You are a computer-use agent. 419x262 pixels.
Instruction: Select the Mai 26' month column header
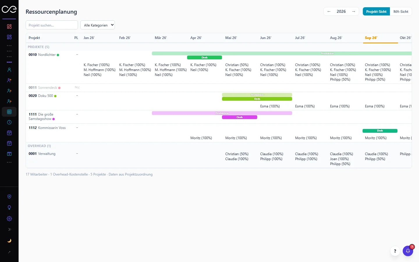(231, 38)
